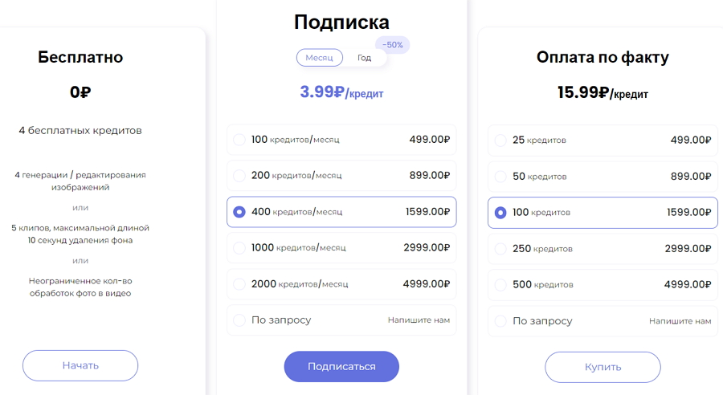Select the 100 кредитов/месяц subscription option
The height and width of the screenshot is (395, 723).
341,140
